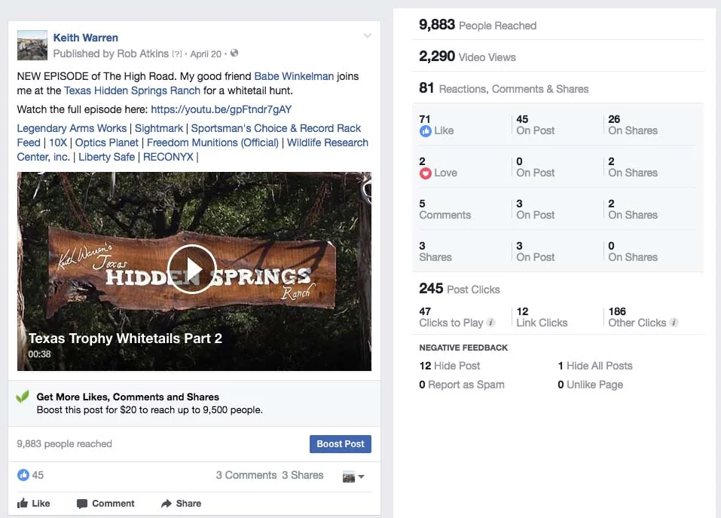The width and height of the screenshot is (721, 518).
Task: Click the green leaf boost suggestion icon
Action: [23, 396]
